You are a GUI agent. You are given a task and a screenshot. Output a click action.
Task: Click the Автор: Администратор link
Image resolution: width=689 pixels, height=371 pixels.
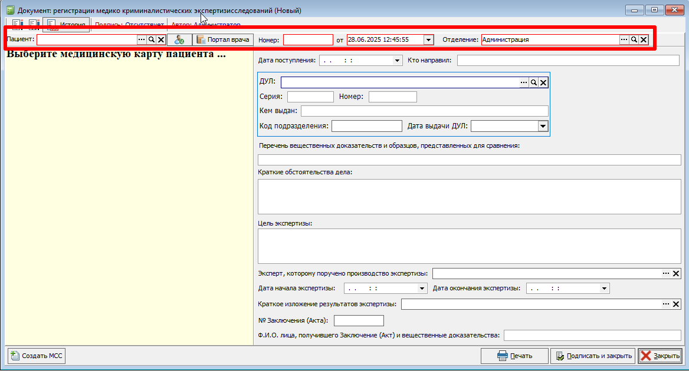click(206, 25)
